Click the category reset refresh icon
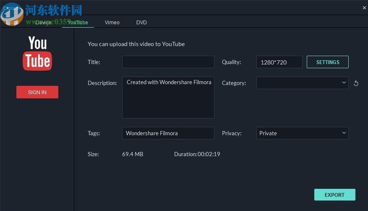This screenshot has width=368, height=211. pyautogui.click(x=356, y=83)
